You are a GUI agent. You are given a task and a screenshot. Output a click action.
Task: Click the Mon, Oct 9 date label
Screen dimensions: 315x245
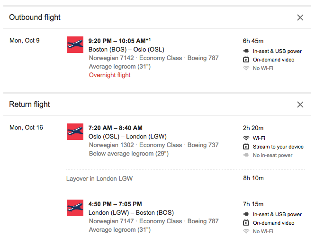click(25, 41)
